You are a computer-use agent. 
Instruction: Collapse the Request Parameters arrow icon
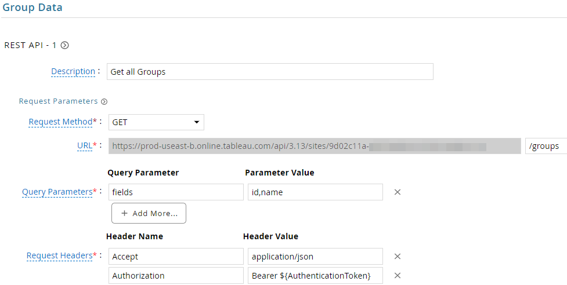(x=104, y=102)
